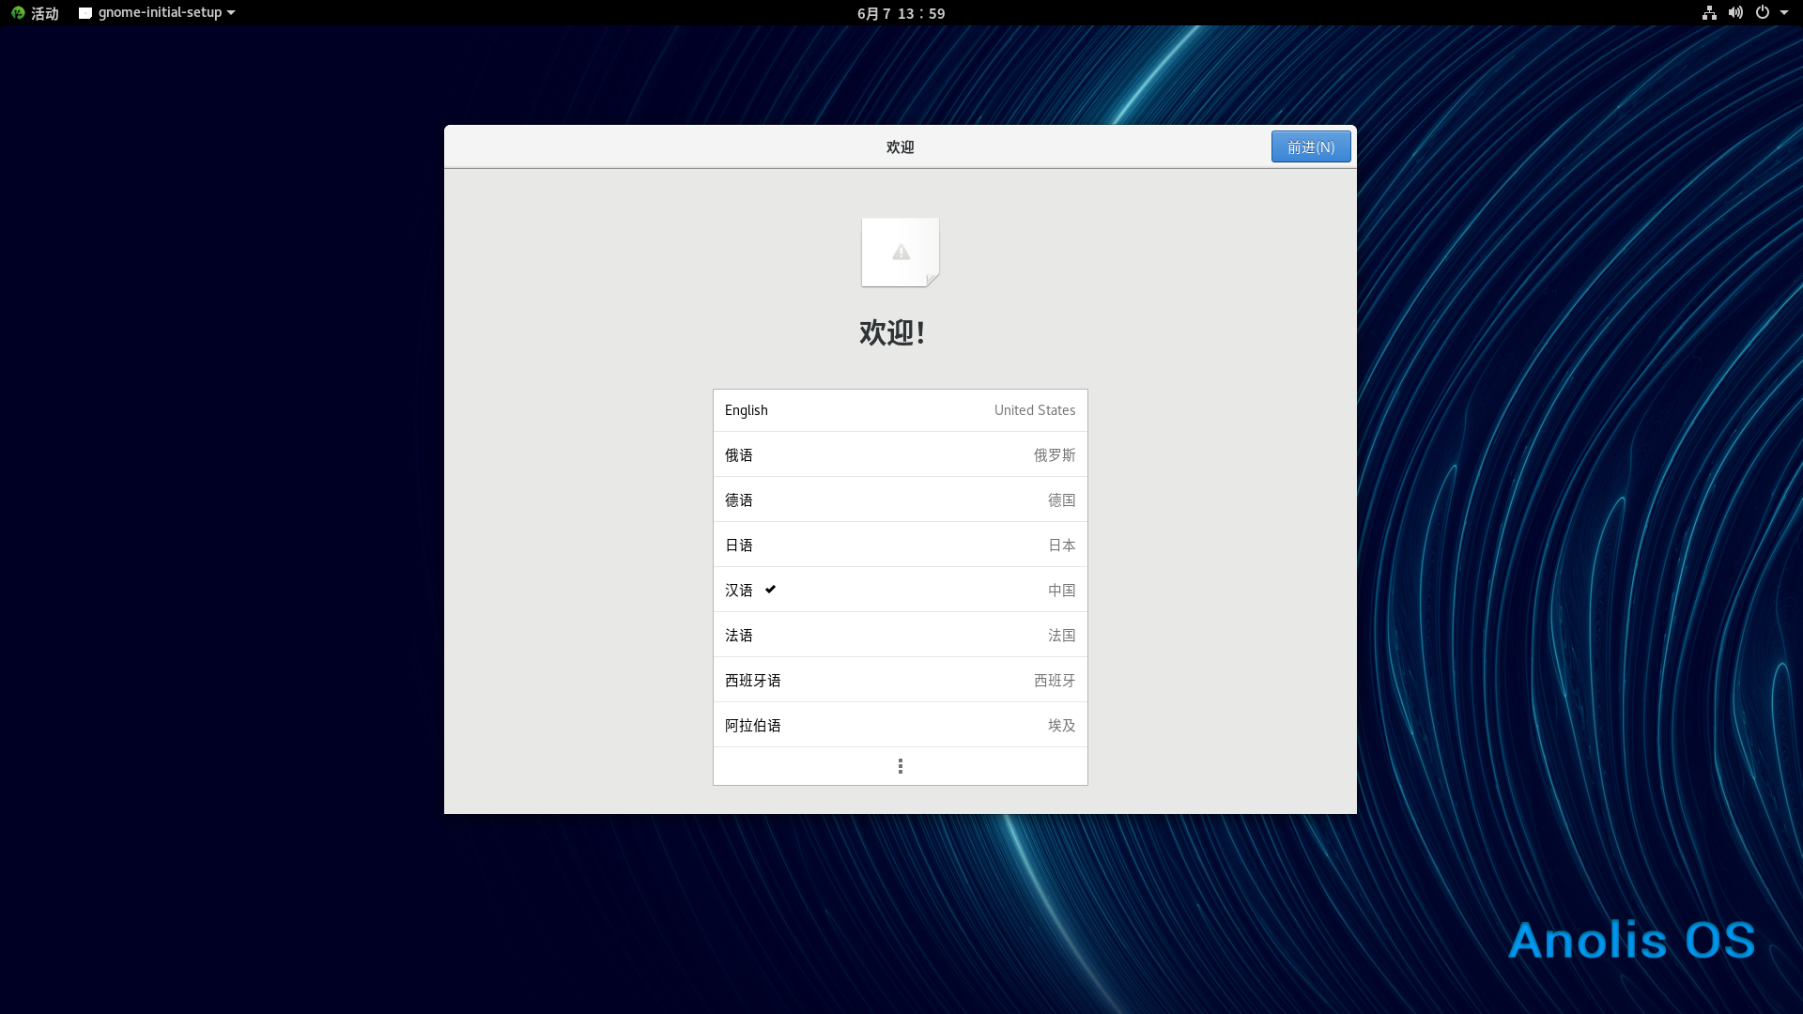Pick 阿拉伯语 Egypt entry
Image resolution: width=1803 pixels, height=1014 pixels.
[900, 726]
